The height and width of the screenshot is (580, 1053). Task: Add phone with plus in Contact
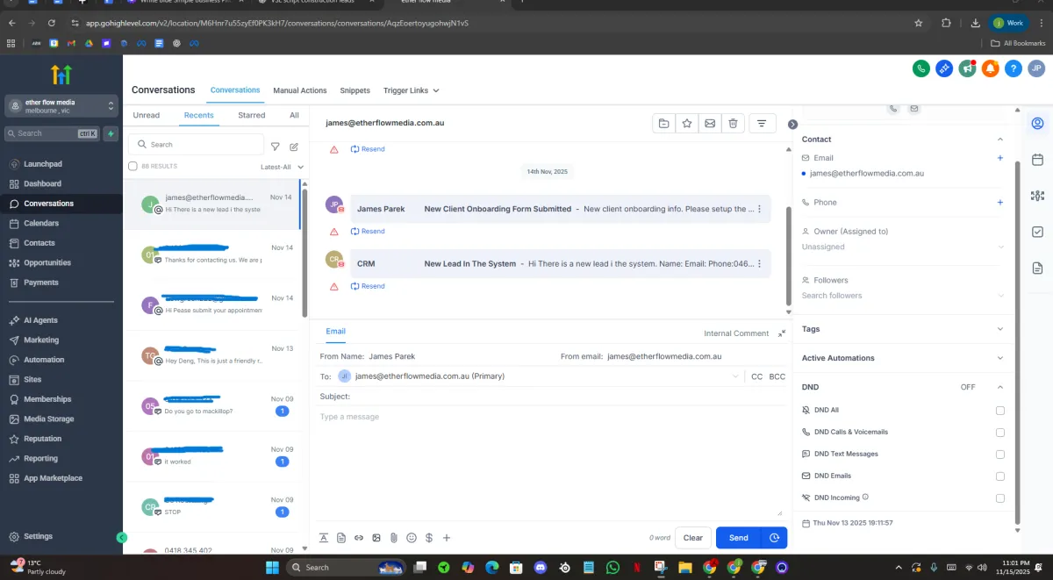(x=999, y=202)
